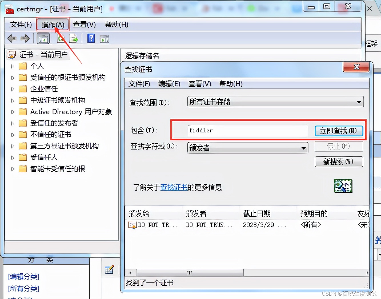
Task: Open the 操作(A) menu
Action: 53,25
